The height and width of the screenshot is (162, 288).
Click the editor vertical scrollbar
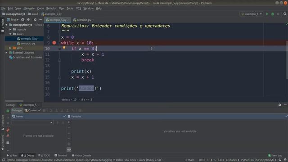coord(287,60)
